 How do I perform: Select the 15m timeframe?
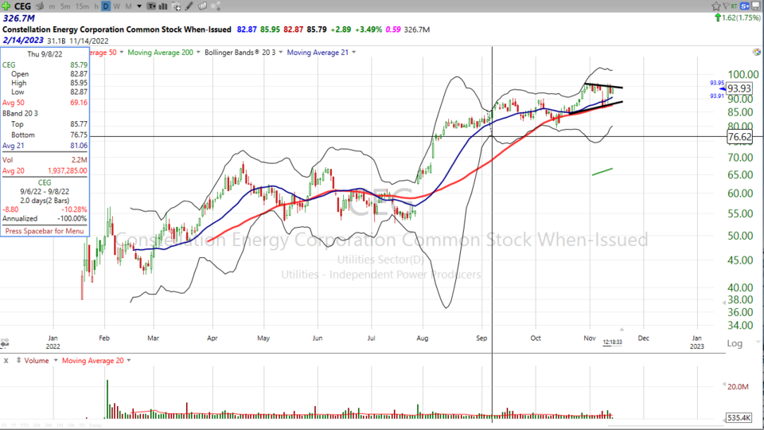click(82, 6)
